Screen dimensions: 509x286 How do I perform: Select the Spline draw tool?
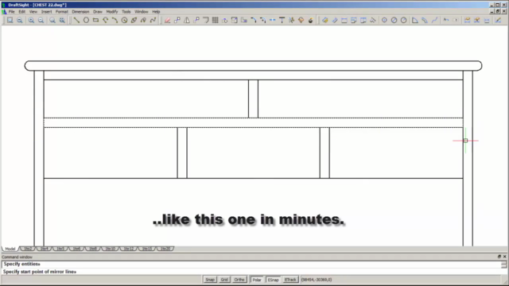click(153, 20)
